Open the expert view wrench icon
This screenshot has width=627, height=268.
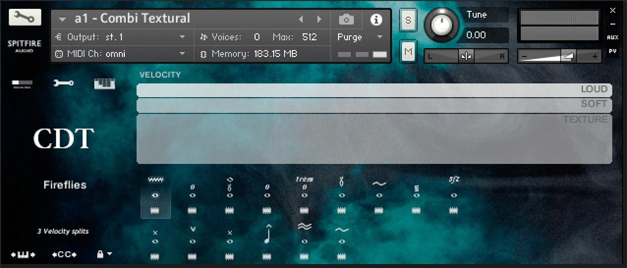pos(63,83)
